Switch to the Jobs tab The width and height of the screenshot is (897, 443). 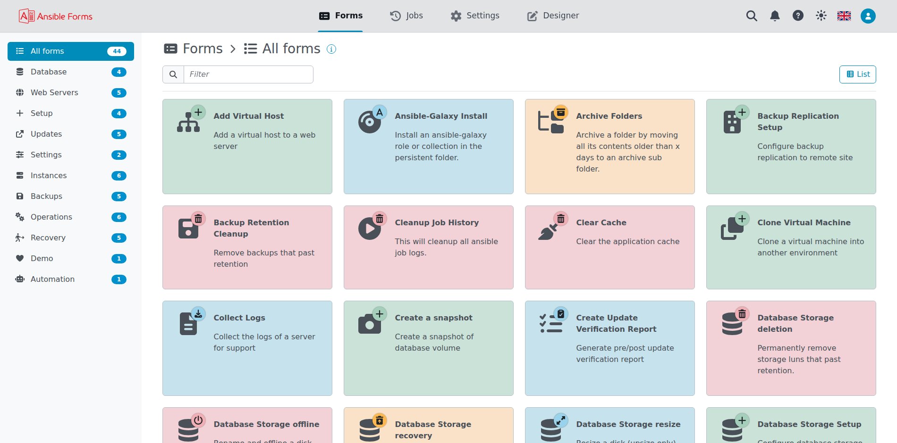tap(406, 16)
